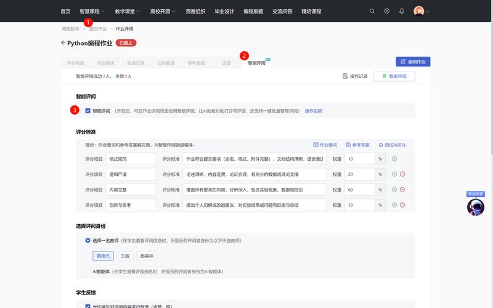The height and width of the screenshot is (308, 493).
Task: Click the weight field for 内容完整
Action: [360, 189]
